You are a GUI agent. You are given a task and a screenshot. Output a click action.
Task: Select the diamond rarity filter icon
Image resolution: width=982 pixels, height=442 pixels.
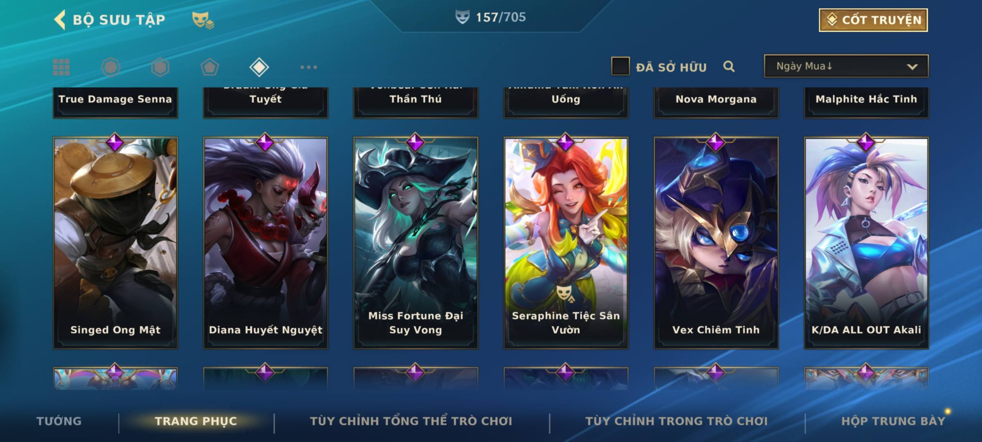coord(259,67)
